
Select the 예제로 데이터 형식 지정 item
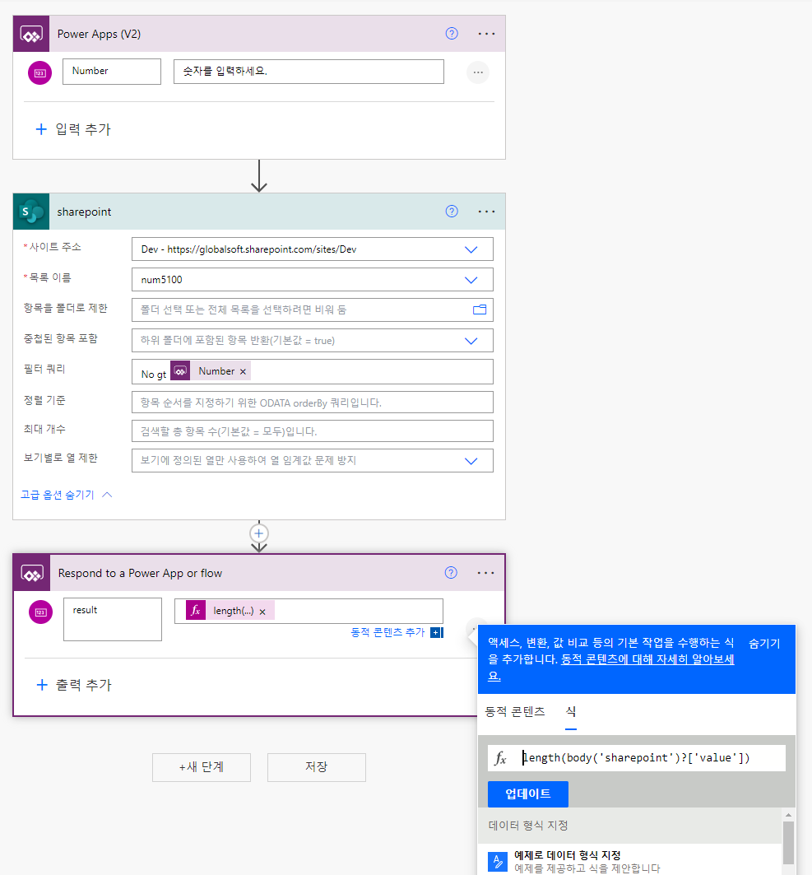630,861
